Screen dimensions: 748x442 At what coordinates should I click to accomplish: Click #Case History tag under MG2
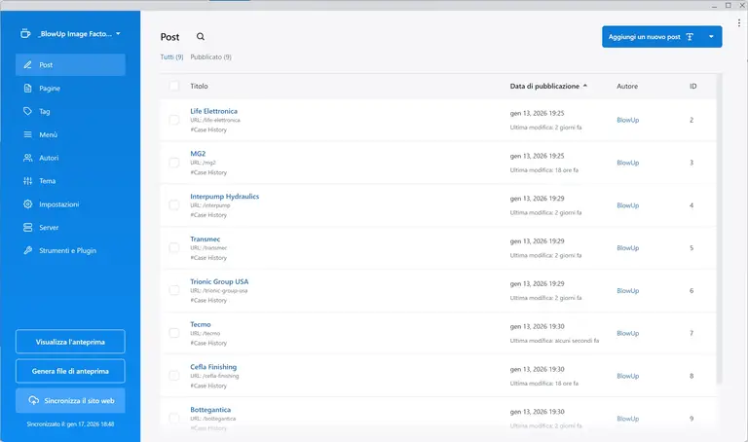208,172
